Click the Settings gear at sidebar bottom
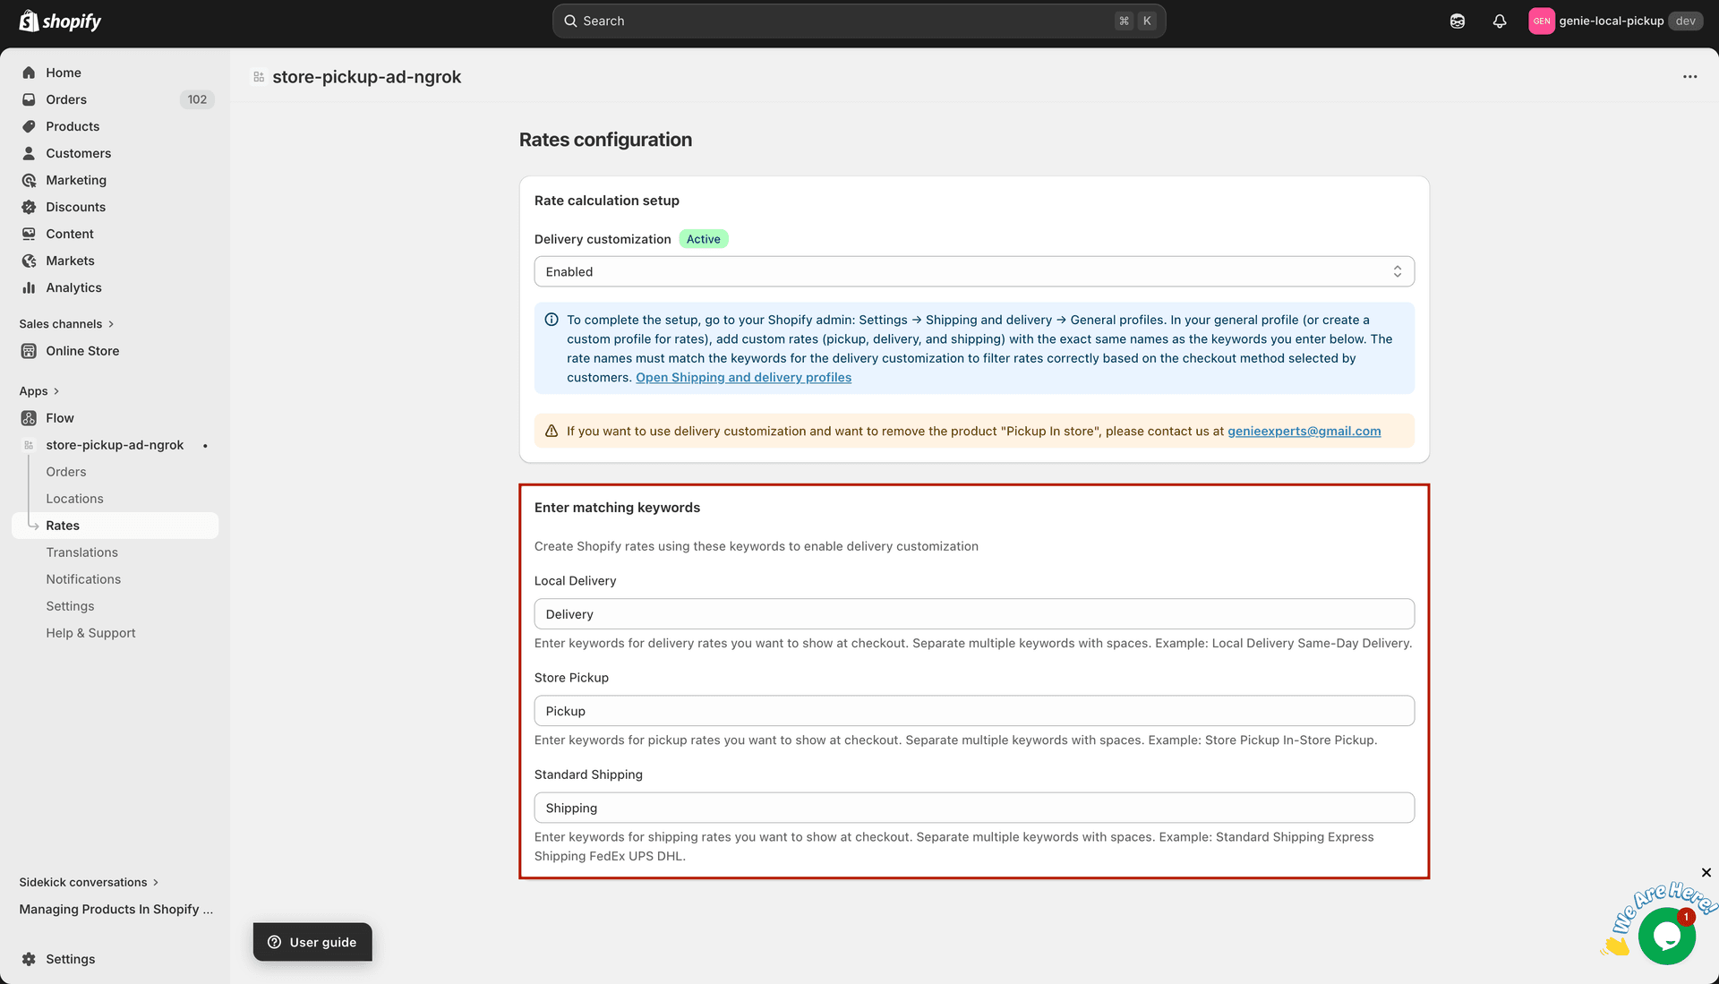 pos(29,959)
